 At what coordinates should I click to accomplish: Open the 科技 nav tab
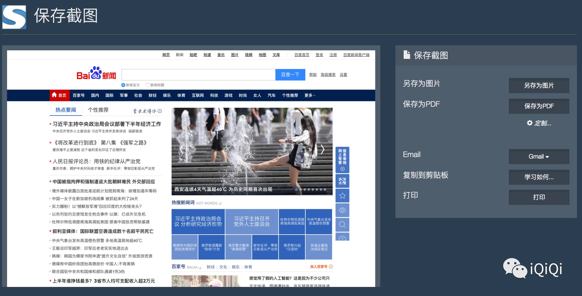[x=214, y=95]
